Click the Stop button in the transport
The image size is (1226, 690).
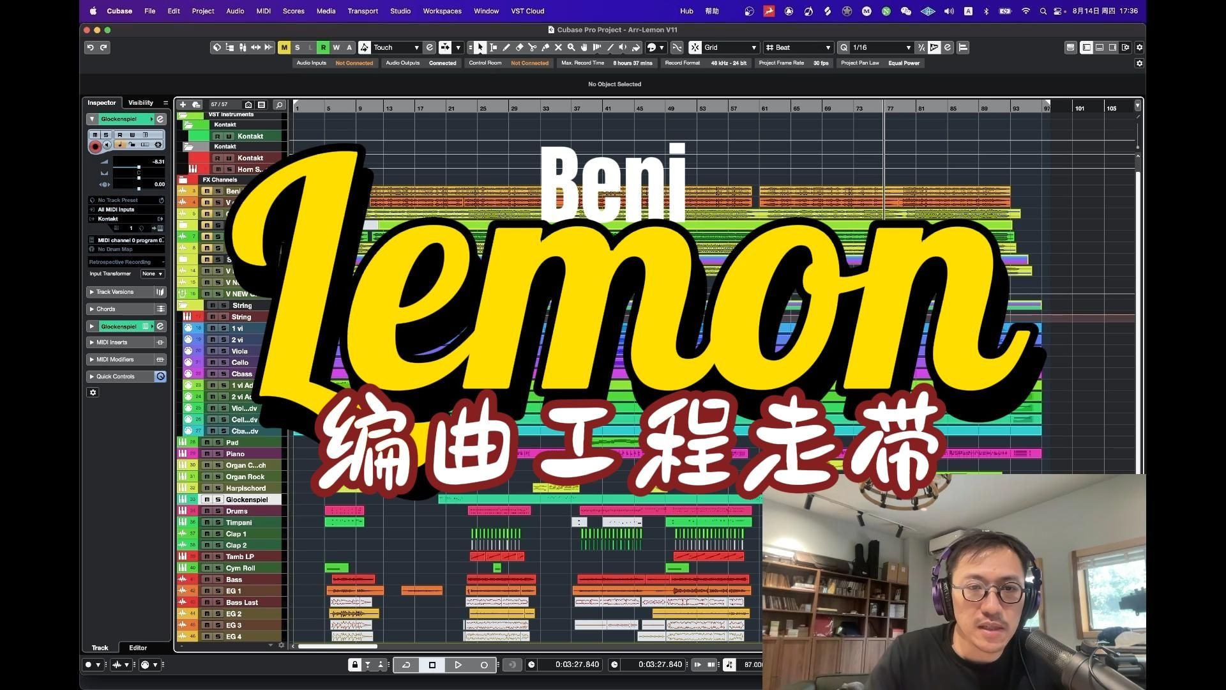click(x=432, y=664)
